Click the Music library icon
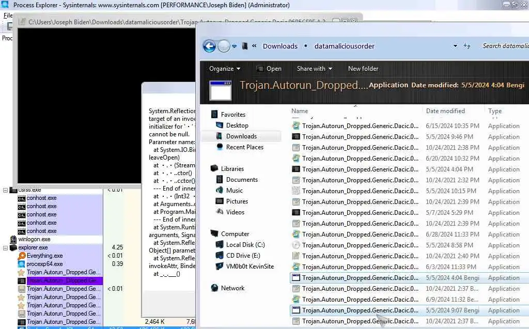The height and width of the screenshot is (329, 529). coord(219,190)
